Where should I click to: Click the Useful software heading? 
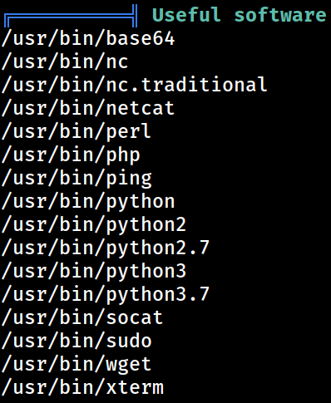[239, 14]
